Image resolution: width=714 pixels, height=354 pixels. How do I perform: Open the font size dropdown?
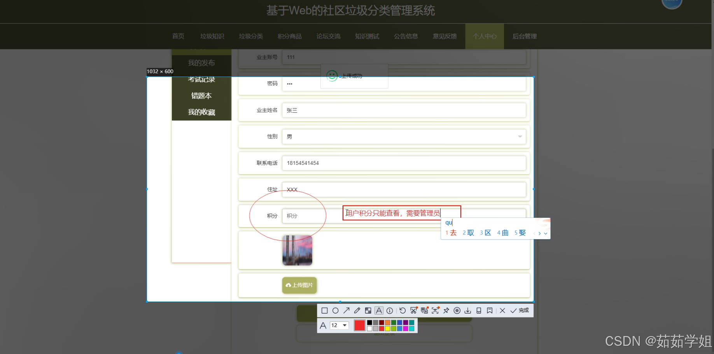(x=344, y=326)
